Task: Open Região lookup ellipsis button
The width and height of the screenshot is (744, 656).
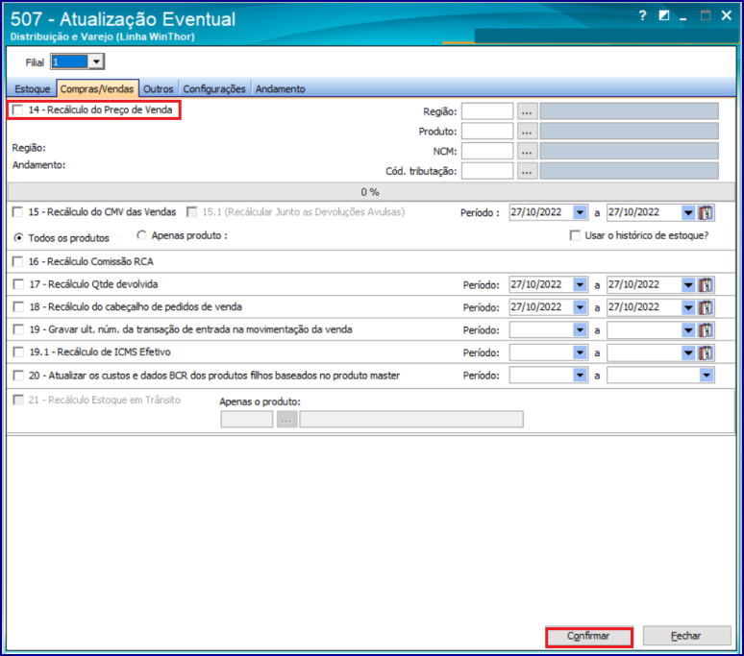Action: pyautogui.click(x=527, y=111)
